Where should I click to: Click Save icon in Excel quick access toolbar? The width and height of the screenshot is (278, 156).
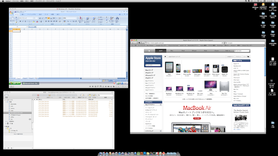pyautogui.click(x=15, y=12)
